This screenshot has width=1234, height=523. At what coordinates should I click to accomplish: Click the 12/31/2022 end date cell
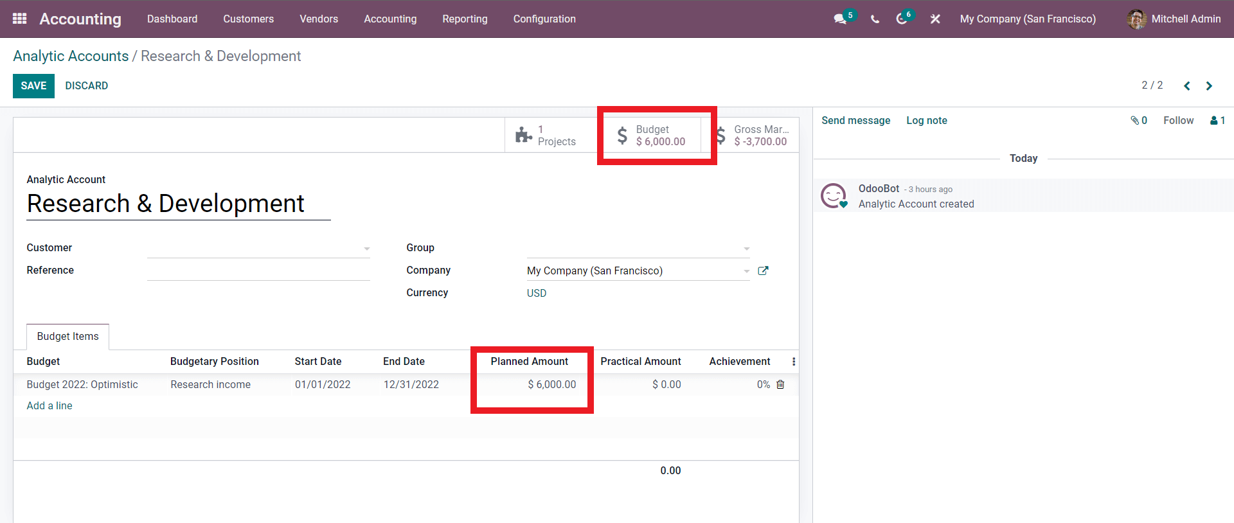(411, 385)
